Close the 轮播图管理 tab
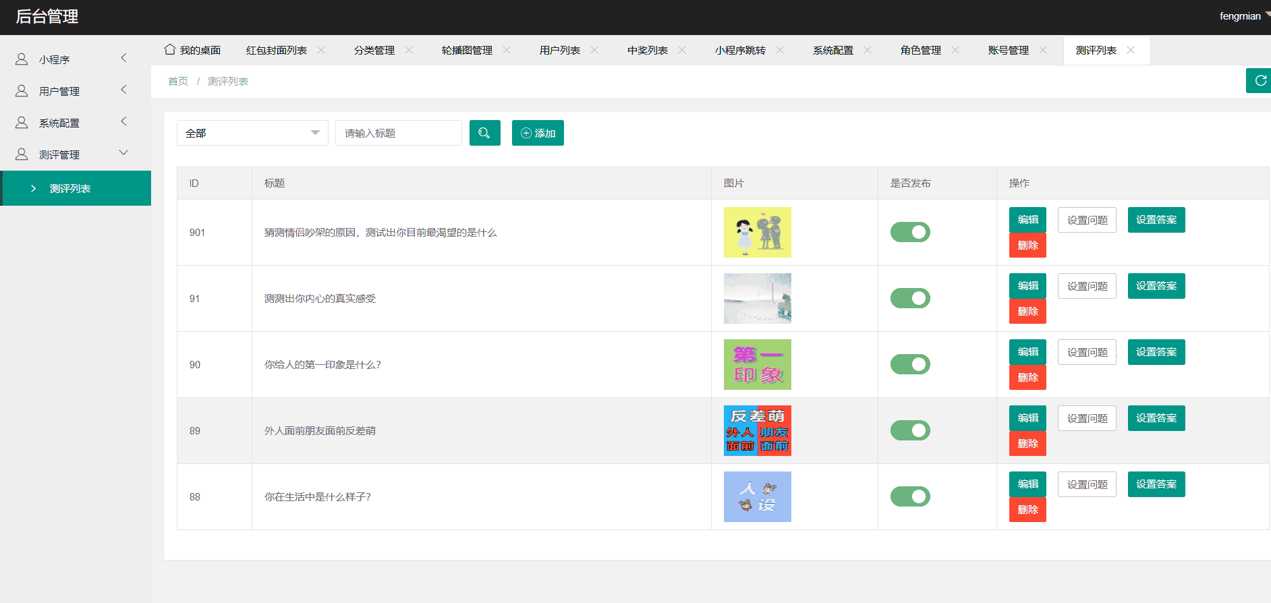The image size is (1271, 603). click(x=507, y=50)
